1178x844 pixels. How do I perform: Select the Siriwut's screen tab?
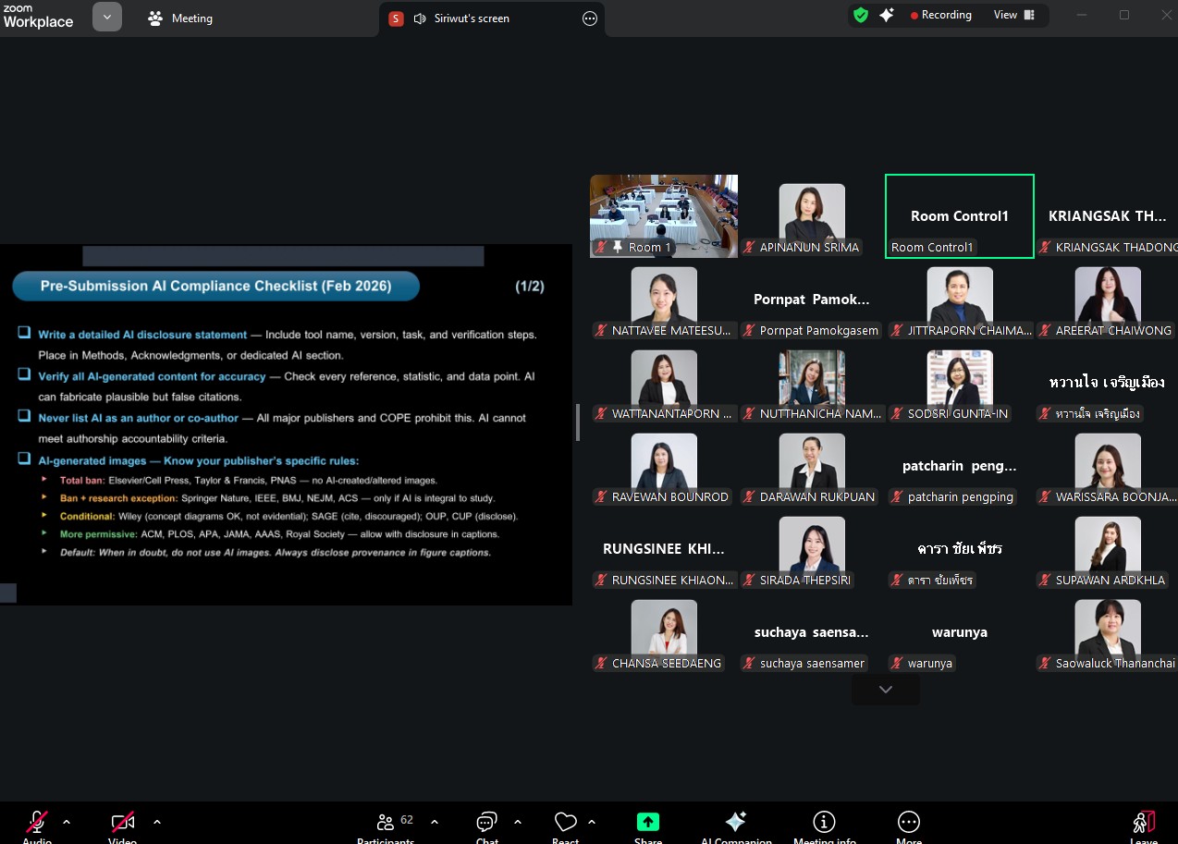(472, 18)
